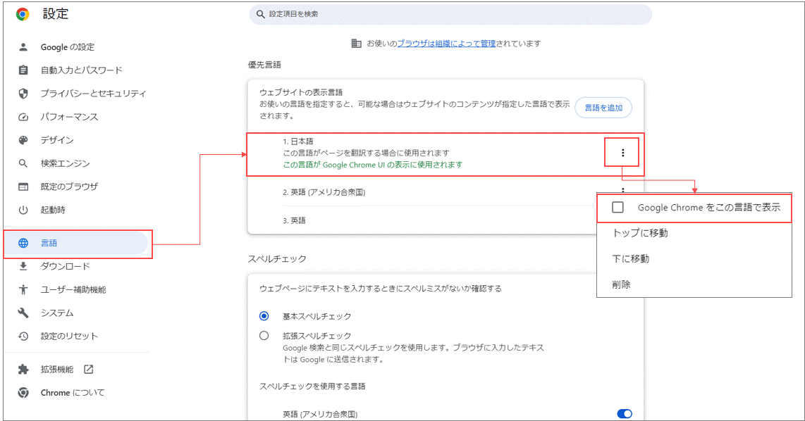
Task: Toggle 英語 (アメリカ合衆国) spell check switch
Action: pos(625,414)
